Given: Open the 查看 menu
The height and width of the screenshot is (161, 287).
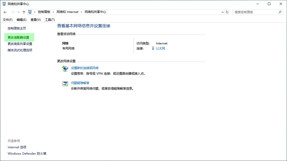Looking at the screenshot, I should 35,20.
